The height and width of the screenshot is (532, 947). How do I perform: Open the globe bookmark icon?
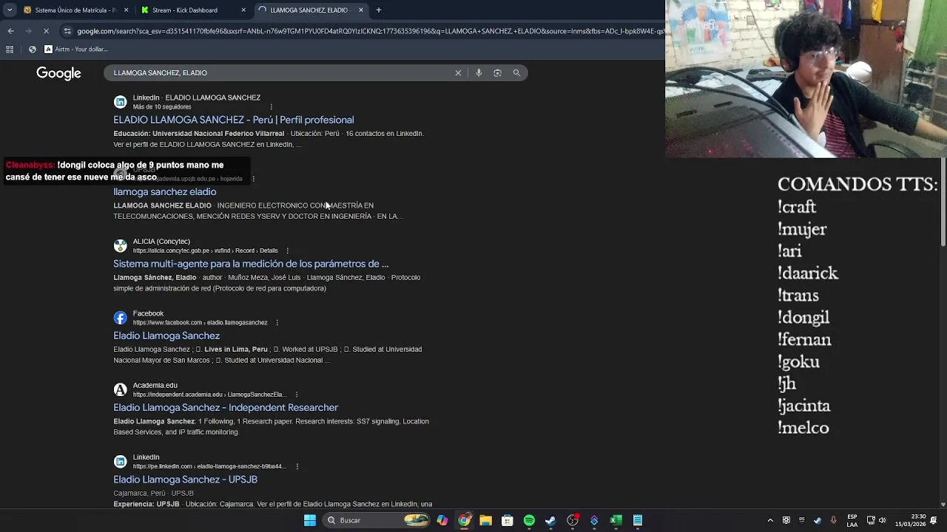tap(32, 50)
